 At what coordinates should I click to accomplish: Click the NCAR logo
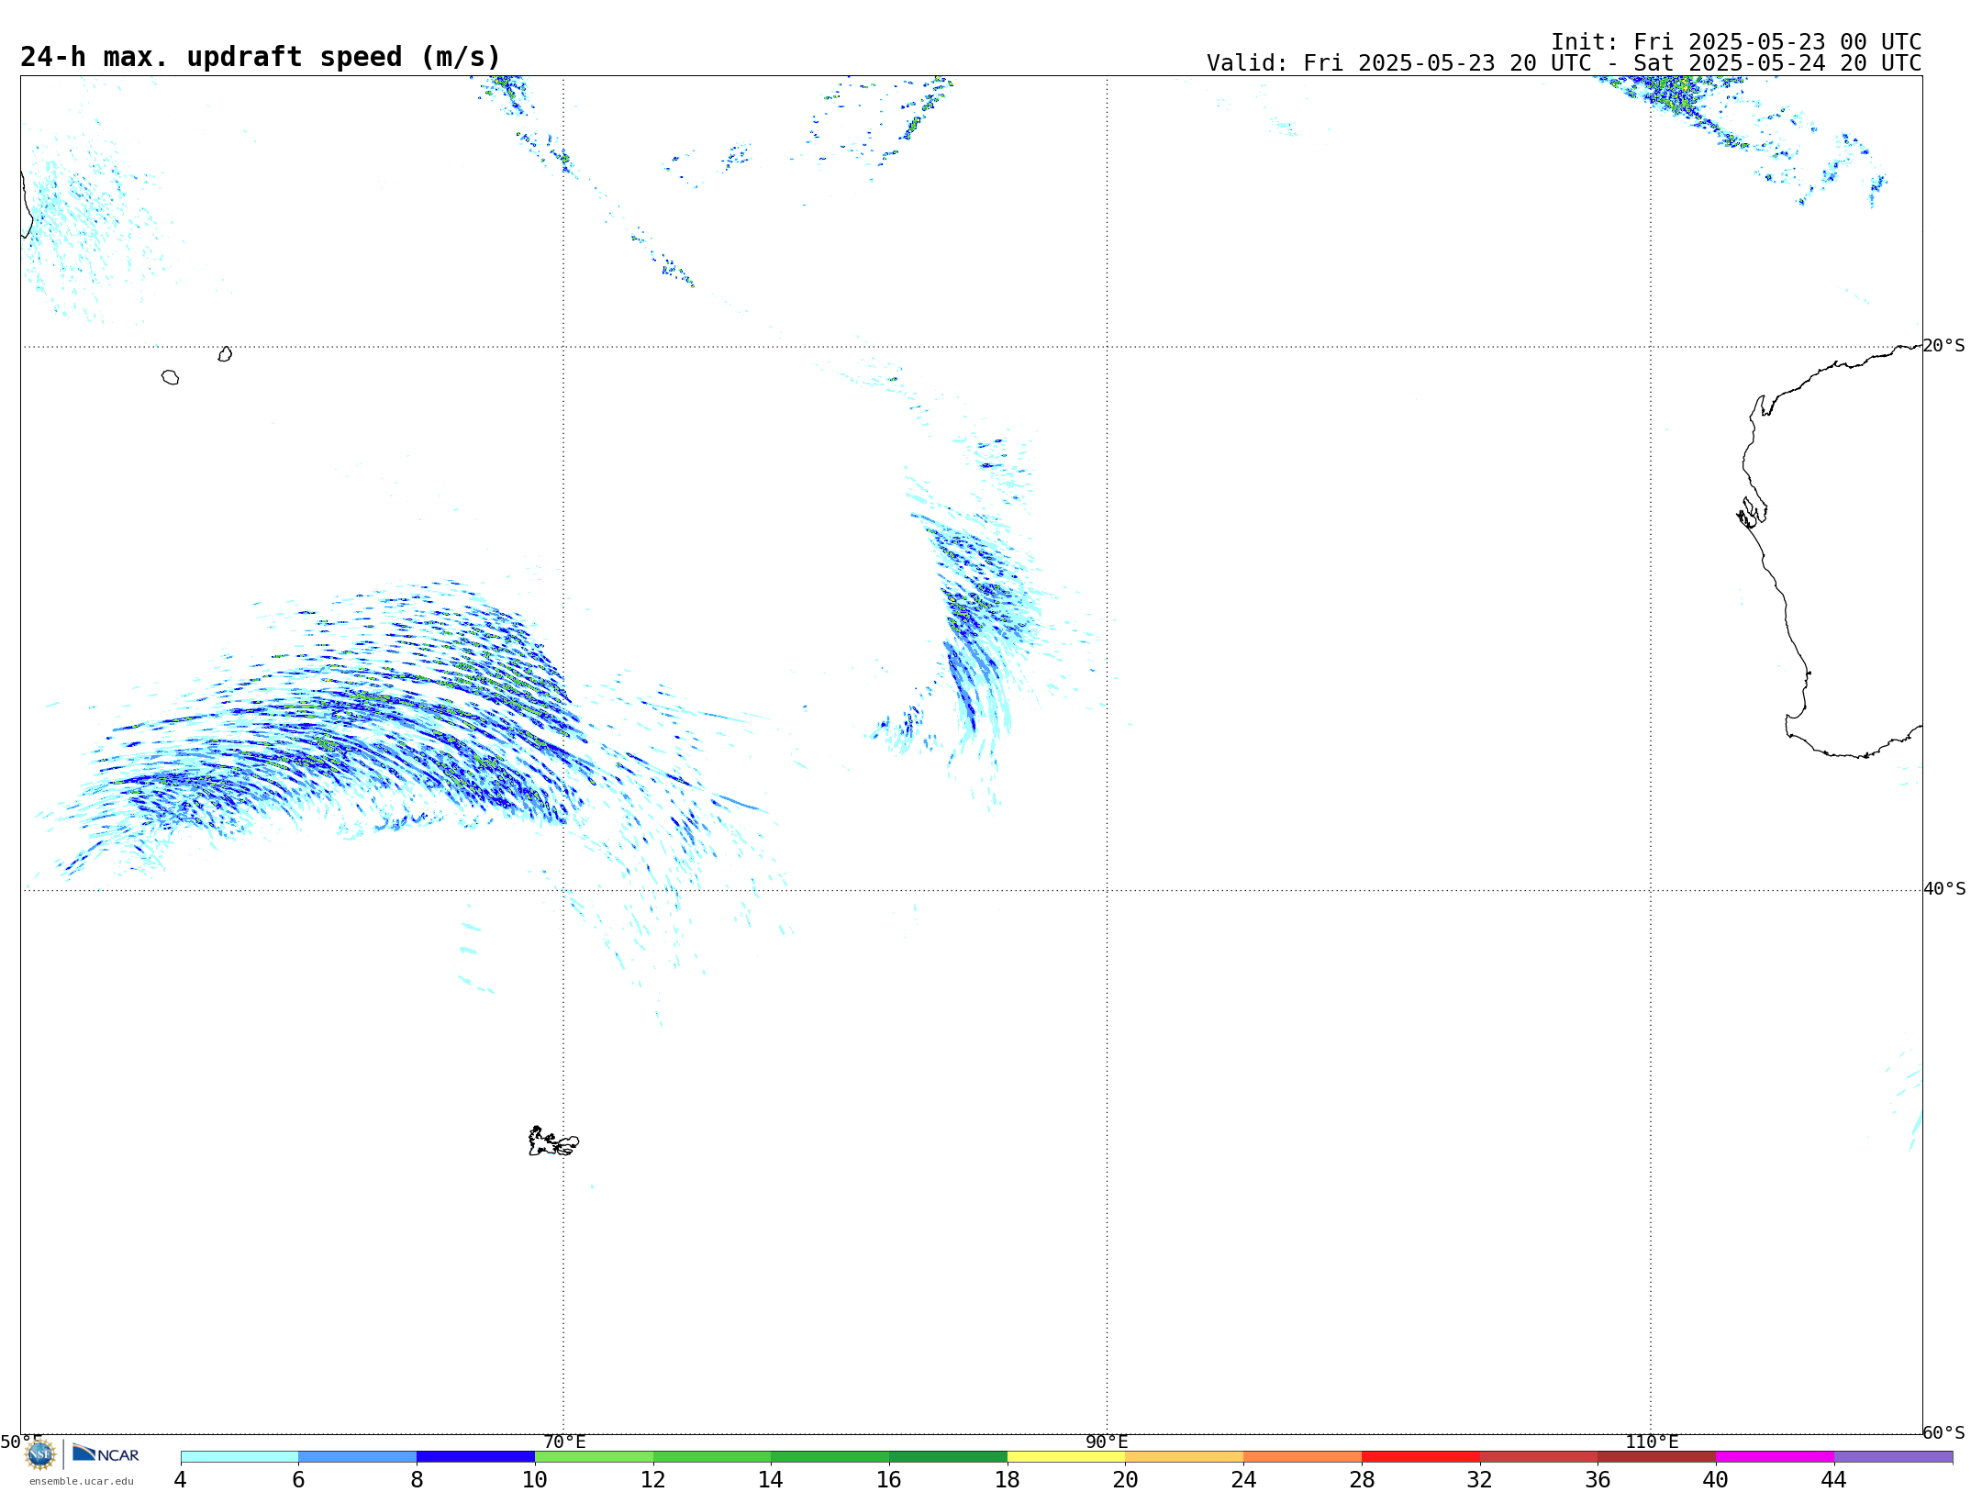tap(106, 1453)
